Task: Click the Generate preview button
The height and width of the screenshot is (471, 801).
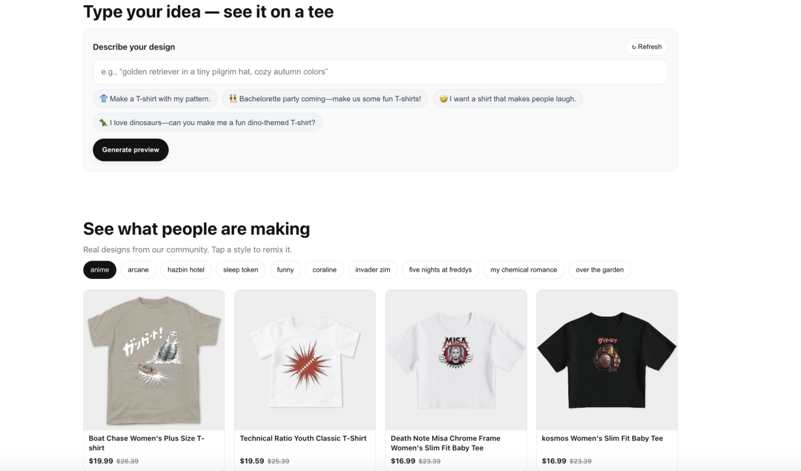Action: click(130, 149)
